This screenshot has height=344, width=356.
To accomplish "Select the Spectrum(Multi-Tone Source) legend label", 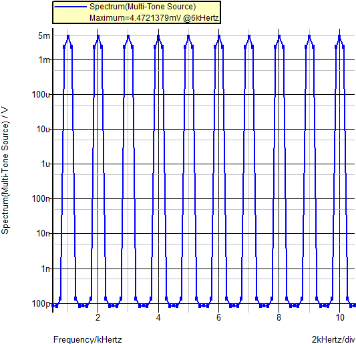I will pos(142,7).
